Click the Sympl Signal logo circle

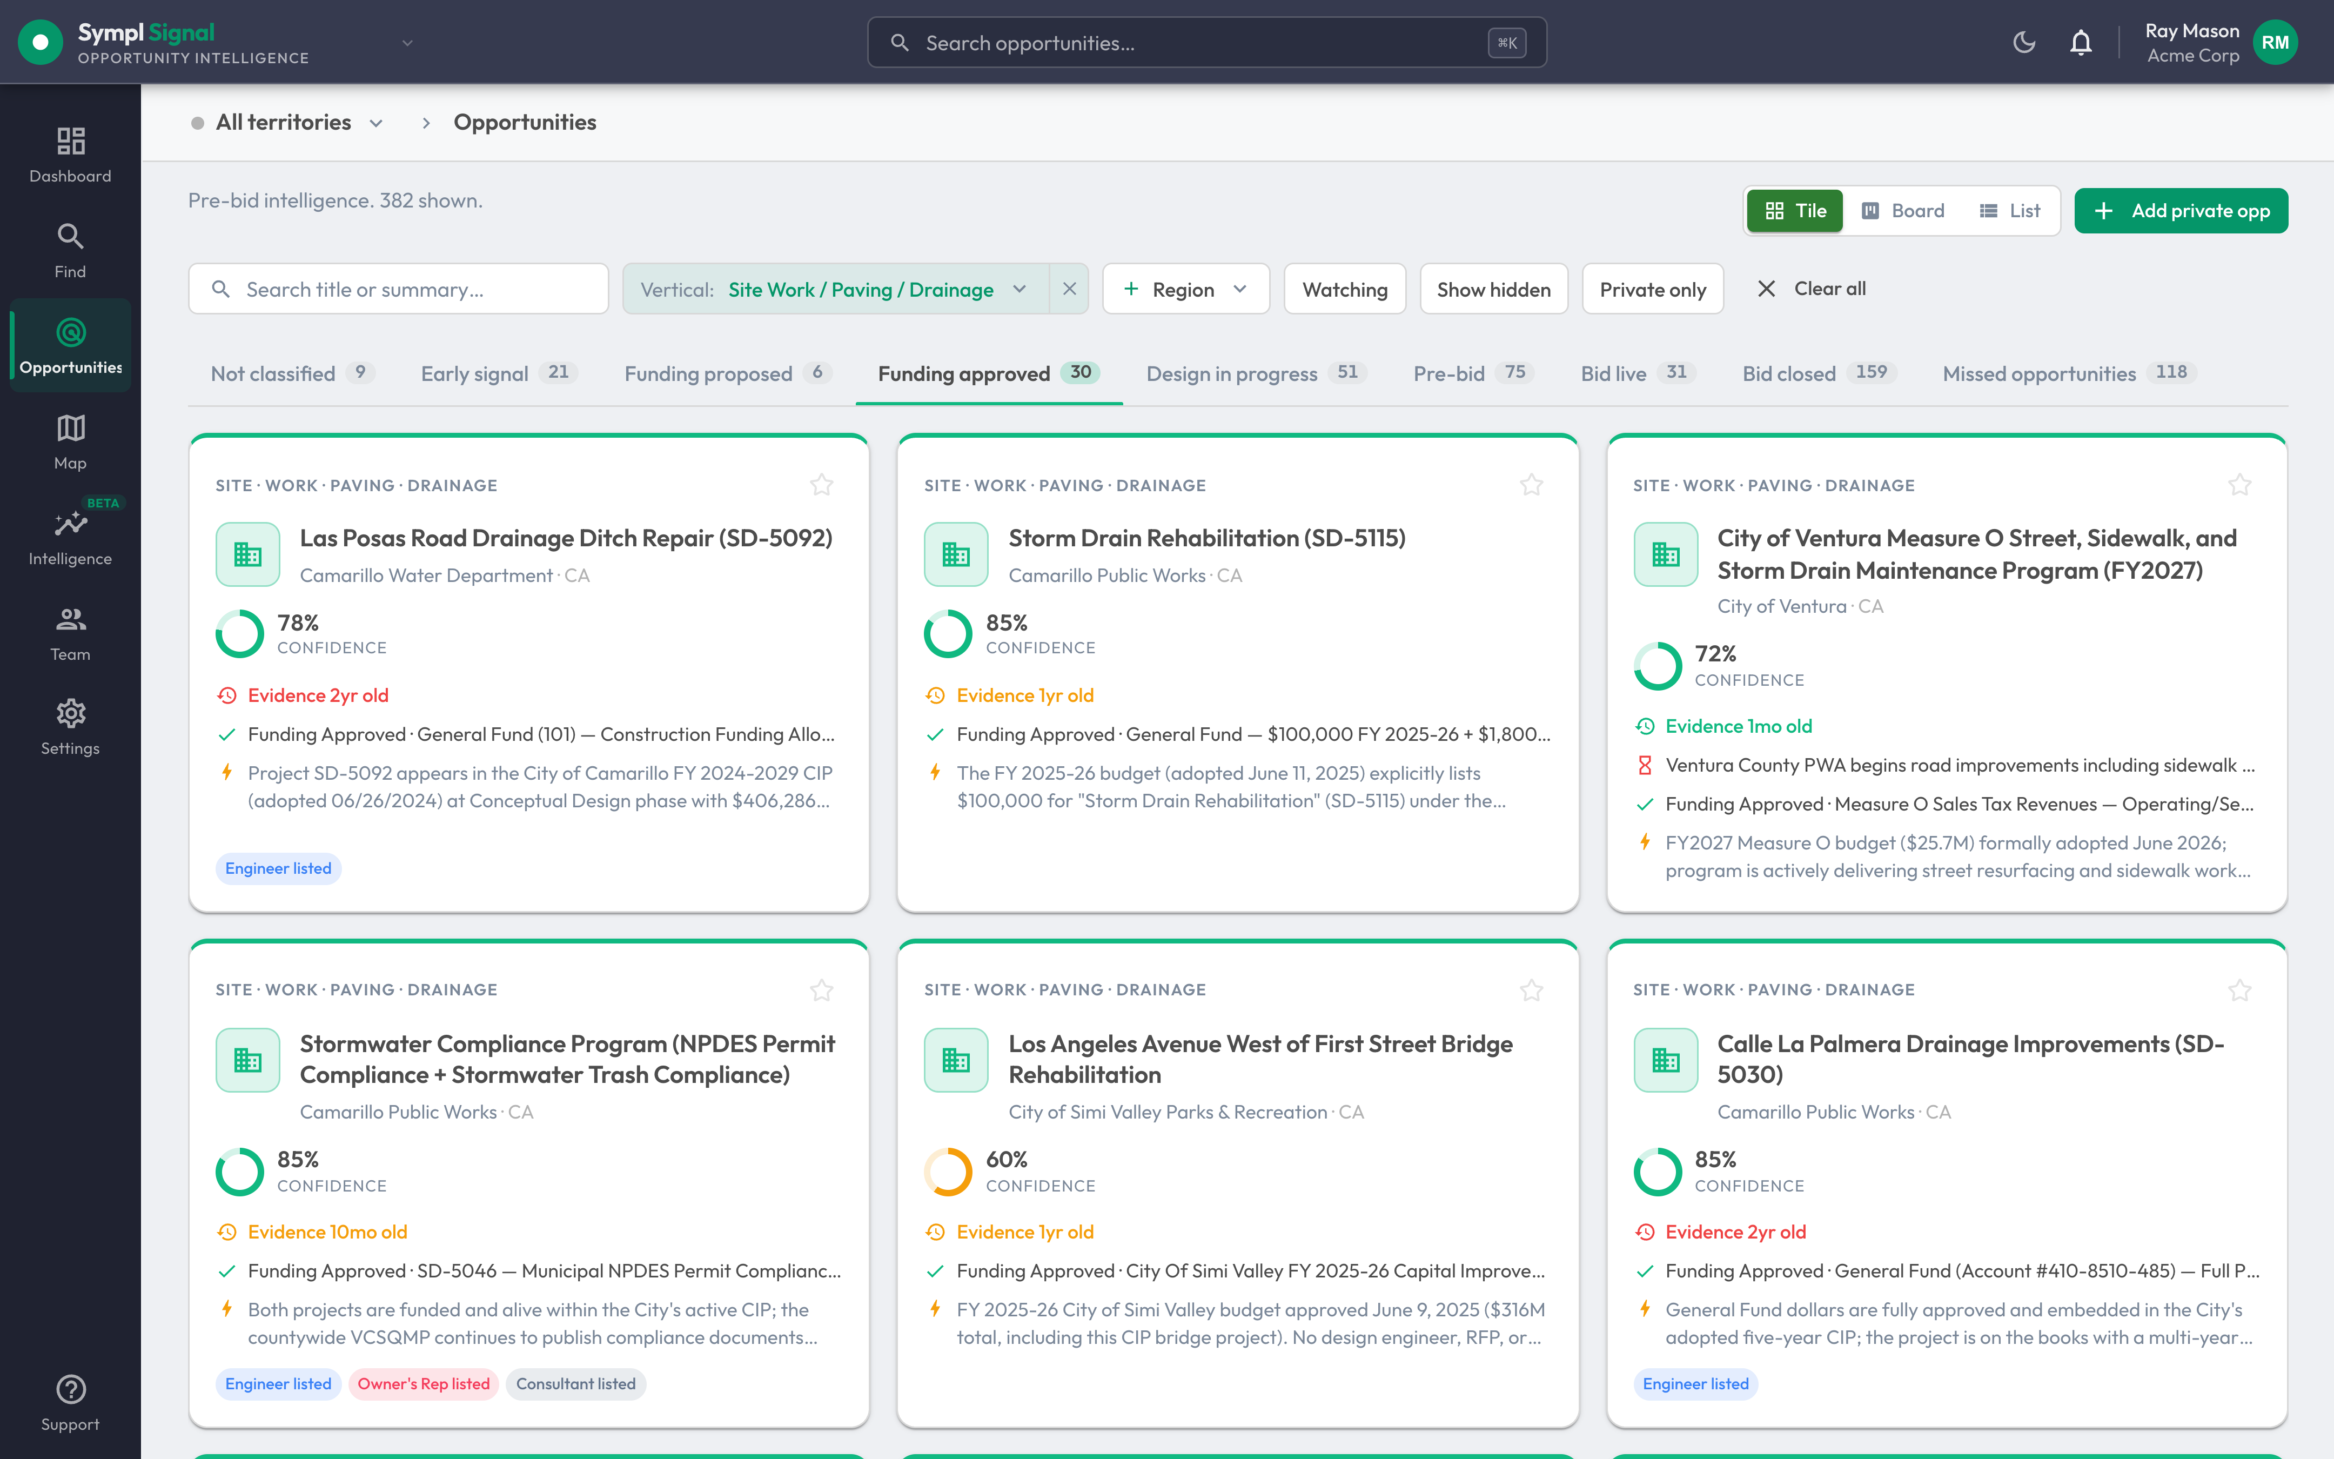click(41, 43)
